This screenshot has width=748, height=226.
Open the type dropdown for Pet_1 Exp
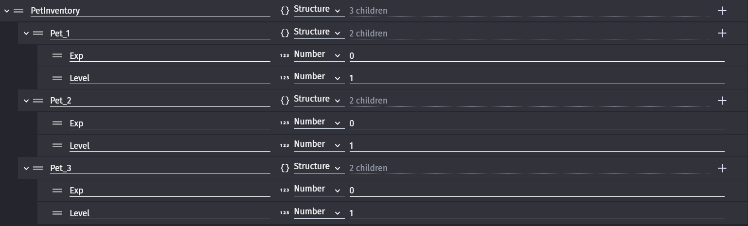(x=317, y=55)
